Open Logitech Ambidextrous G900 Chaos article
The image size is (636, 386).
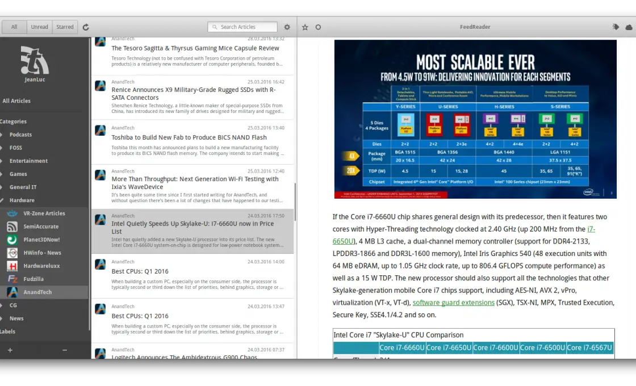(193, 351)
